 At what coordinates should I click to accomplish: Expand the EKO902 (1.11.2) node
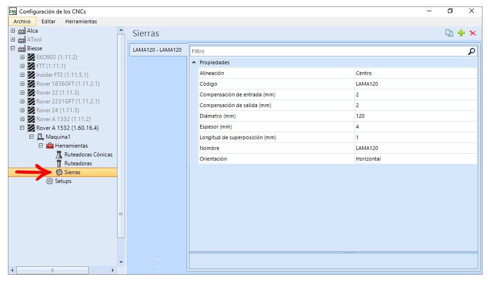[22, 57]
